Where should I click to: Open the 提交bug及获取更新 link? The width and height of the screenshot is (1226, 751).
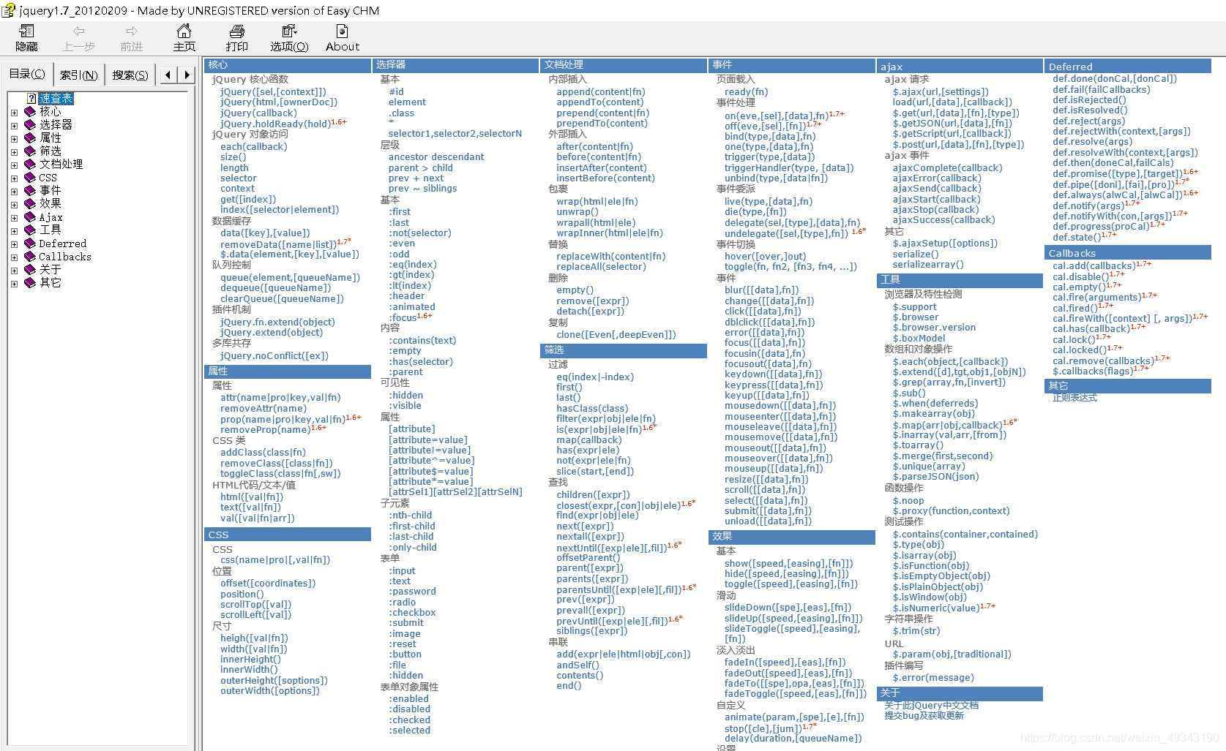[924, 715]
